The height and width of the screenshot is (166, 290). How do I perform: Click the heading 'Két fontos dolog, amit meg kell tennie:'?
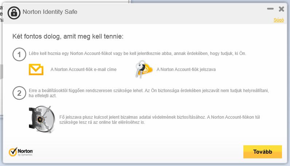68,36
